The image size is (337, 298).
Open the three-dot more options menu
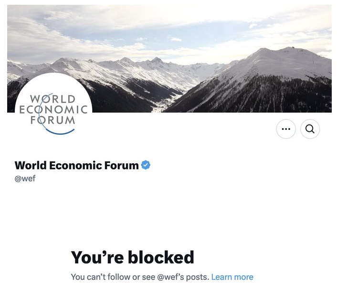click(x=286, y=129)
